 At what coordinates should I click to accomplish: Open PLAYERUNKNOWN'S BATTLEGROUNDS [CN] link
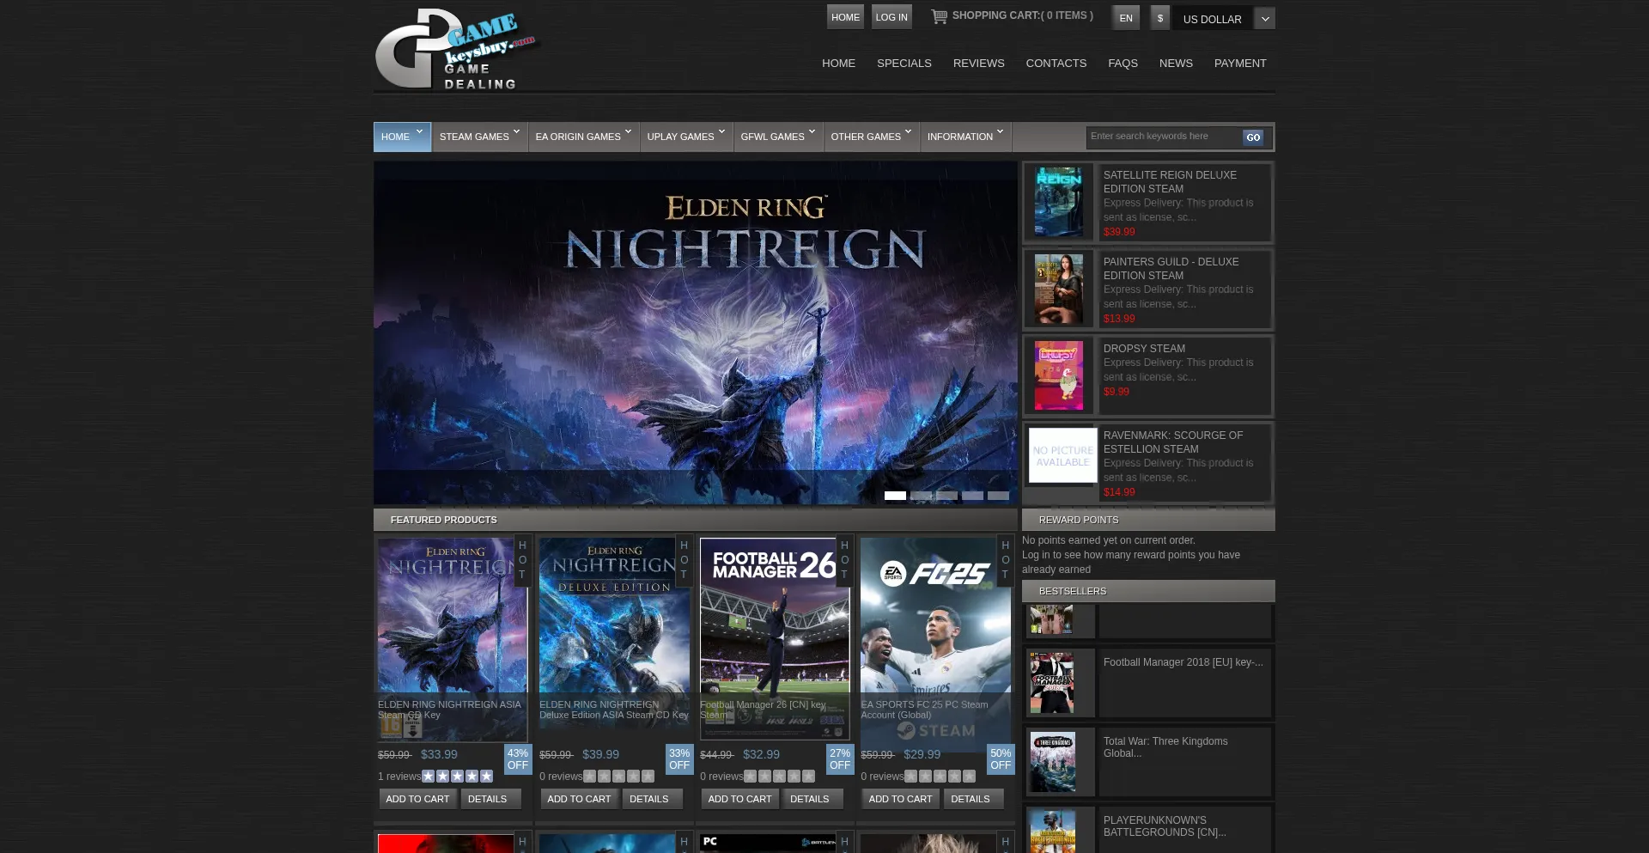click(x=1165, y=826)
